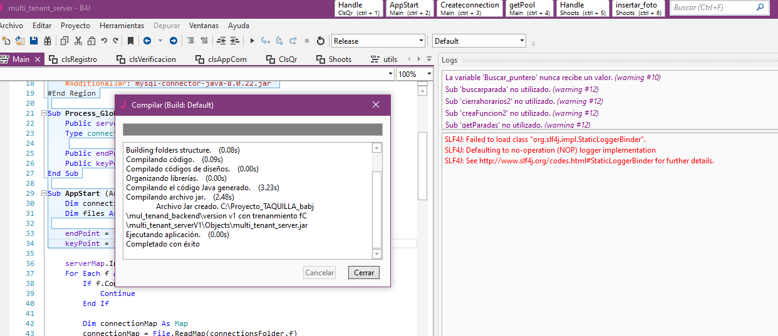Open the Ayuda menu

click(x=239, y=26)
